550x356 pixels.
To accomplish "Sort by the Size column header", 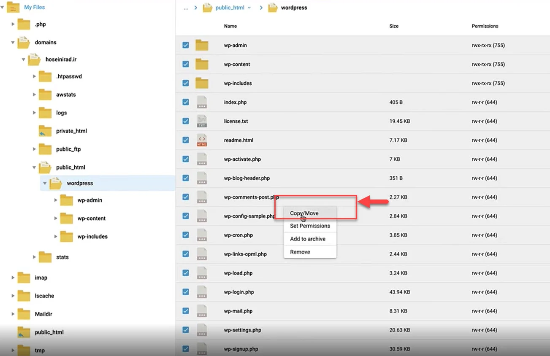I will (x=394, y=26).
